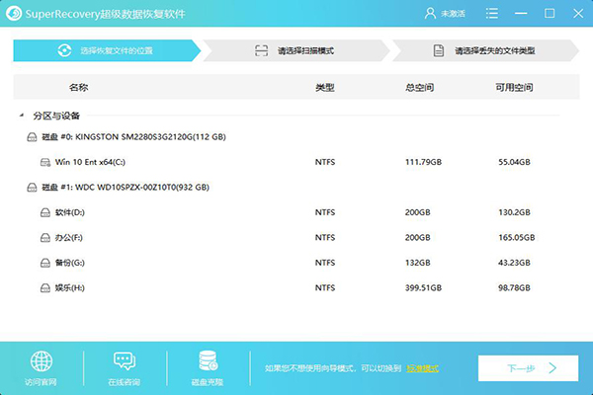Select the 分区与设备 group label
The height and width of the screenshot is (395, 593).
[x=56, y=116]
